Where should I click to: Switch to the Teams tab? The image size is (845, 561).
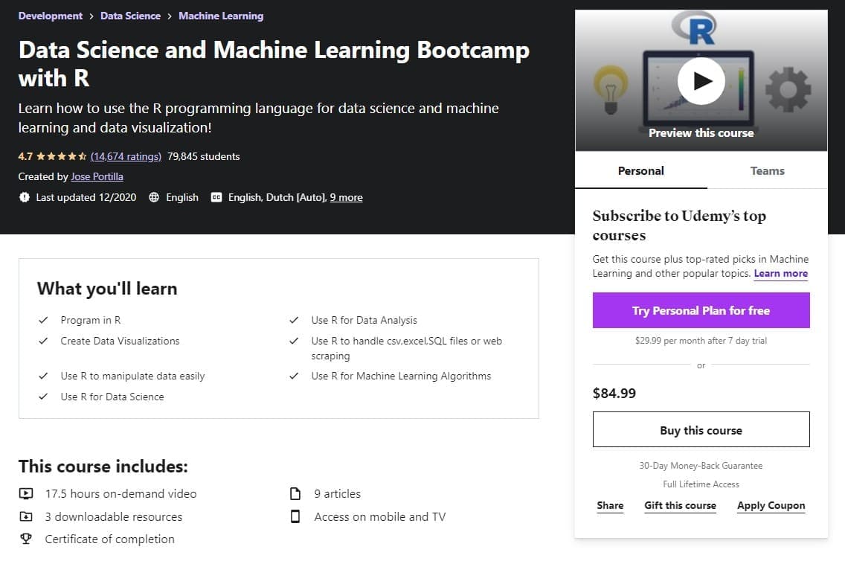(768, 171)
